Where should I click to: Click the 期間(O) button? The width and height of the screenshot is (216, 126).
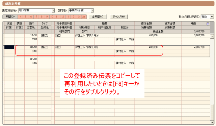click(x=10, y=17)
